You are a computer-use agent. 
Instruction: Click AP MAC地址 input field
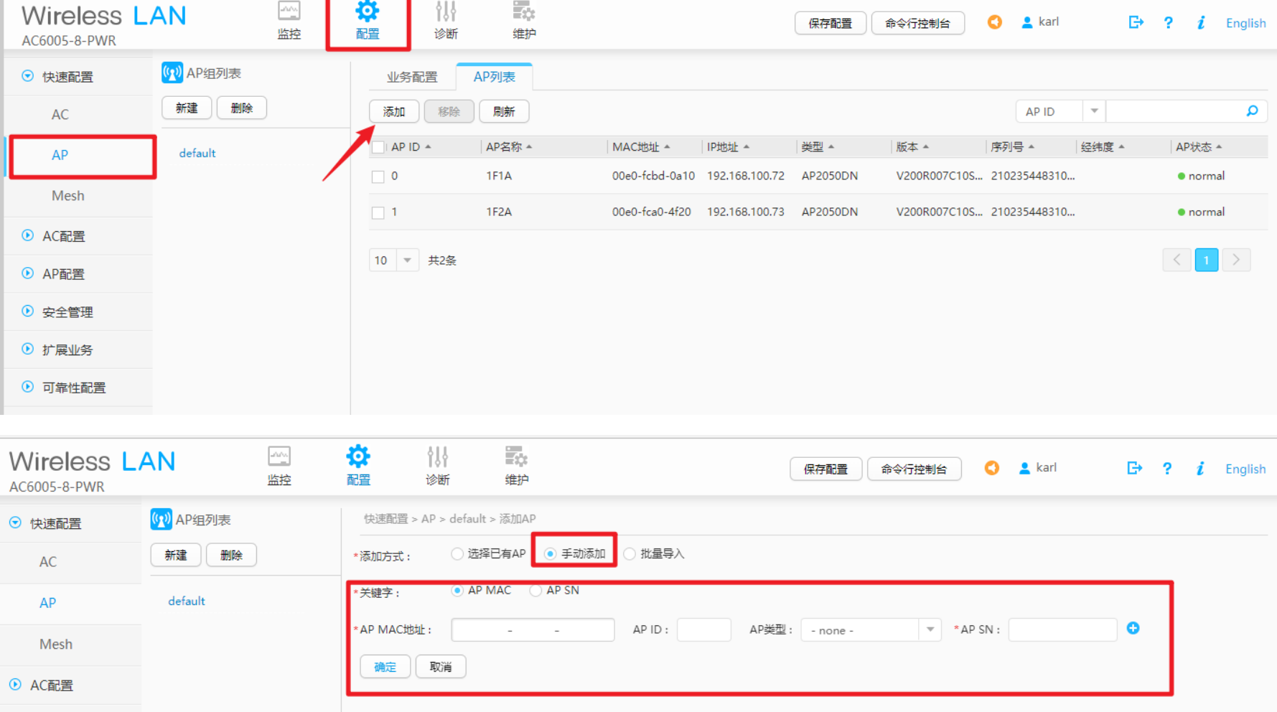point(533,629)
